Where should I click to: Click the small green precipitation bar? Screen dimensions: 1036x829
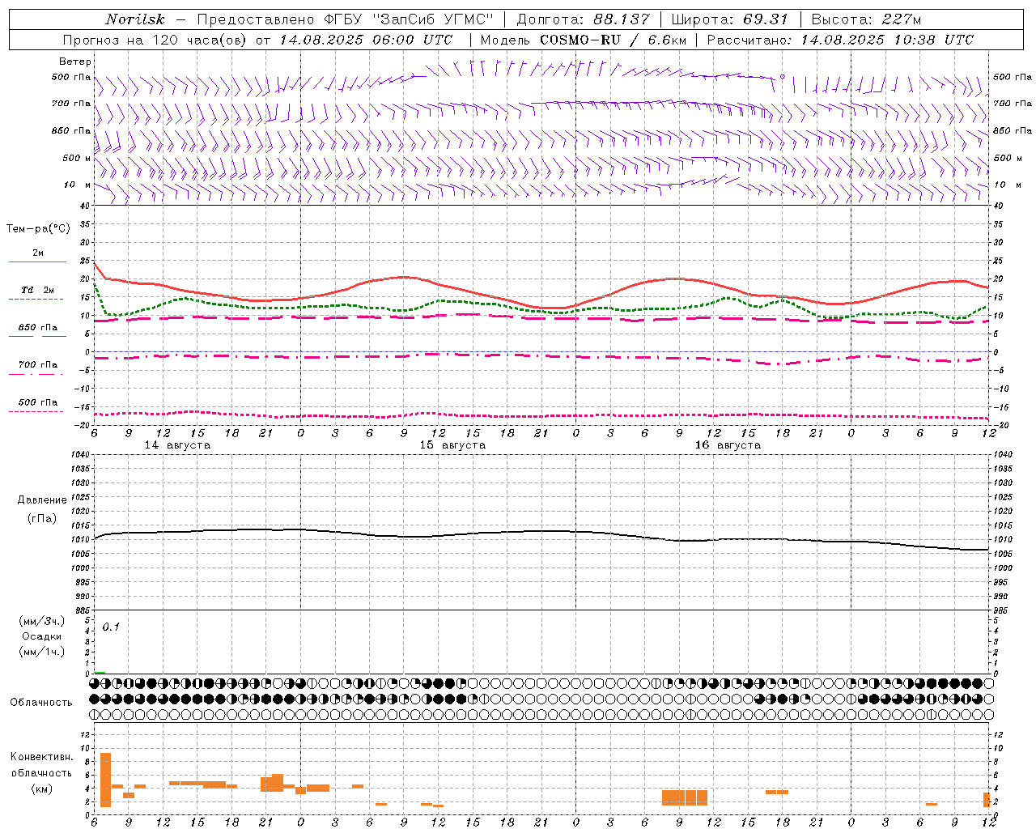pyautogui.click(x=100, y=672)
